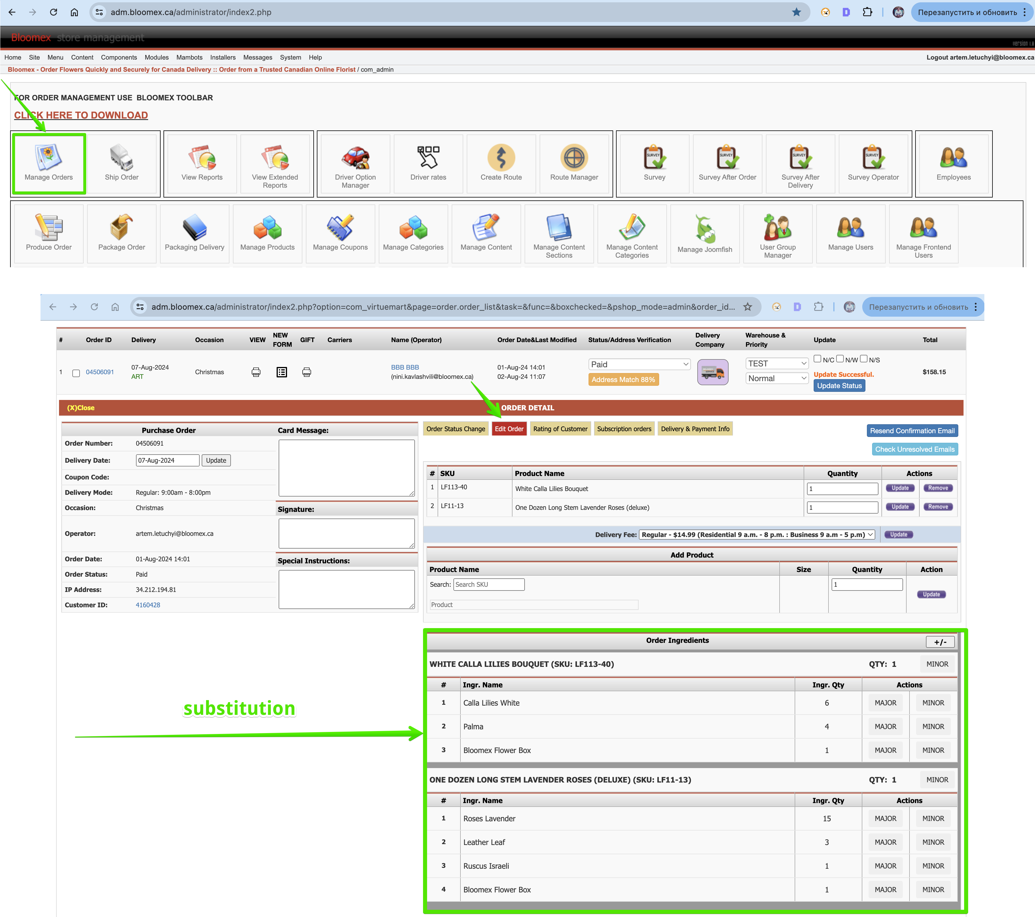Image resolution: width=1035 pixels, height=917 pixels.
Task: Open the Delivery Fee dropdown
Action: 757,534
